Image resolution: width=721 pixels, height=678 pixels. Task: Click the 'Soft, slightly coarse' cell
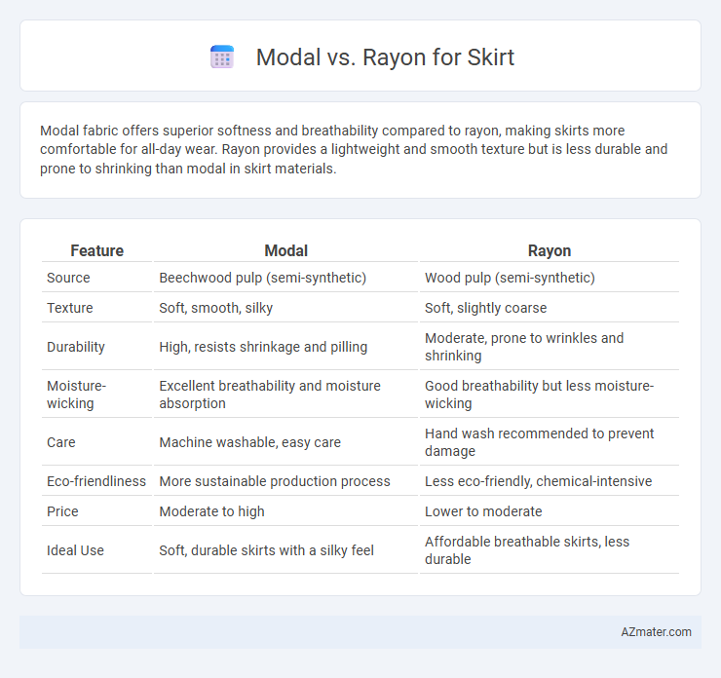coord(550,308)
